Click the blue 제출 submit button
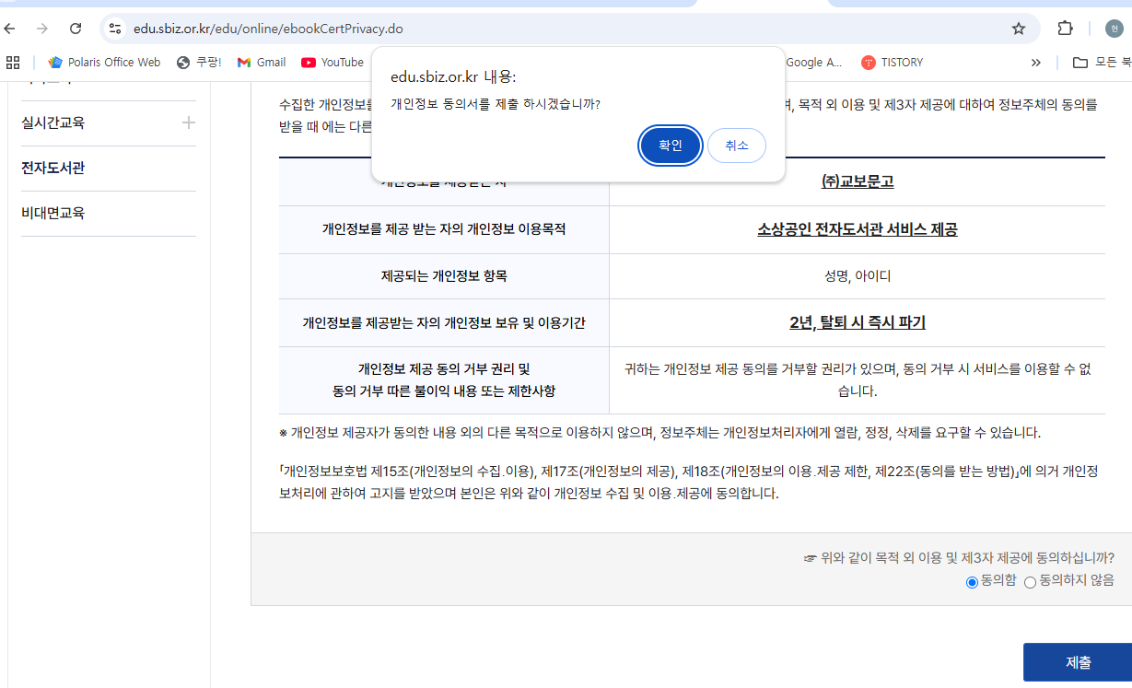This screenshot has height=688, width=1132. (1077, 661)
